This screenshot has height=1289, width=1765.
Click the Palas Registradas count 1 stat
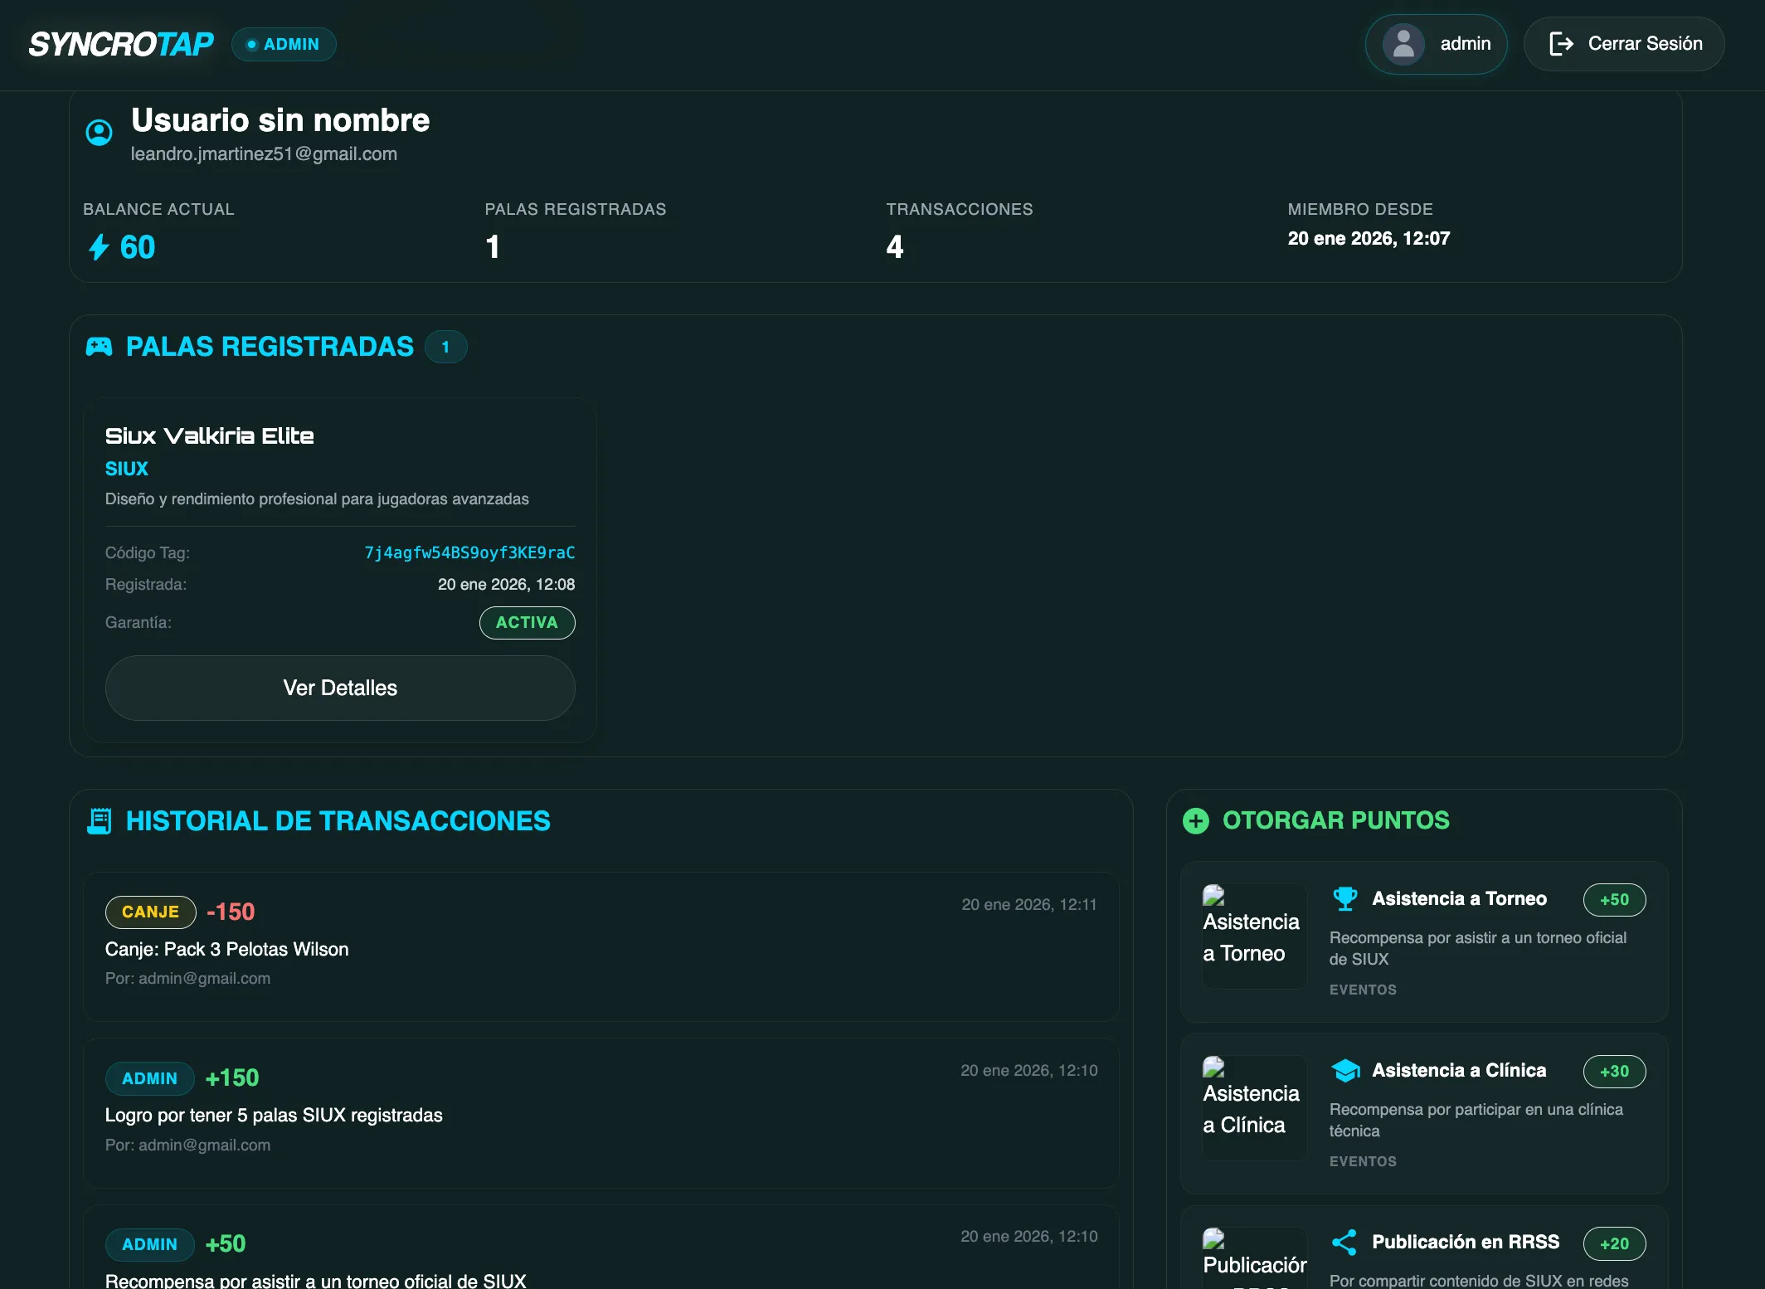(493, 246)
